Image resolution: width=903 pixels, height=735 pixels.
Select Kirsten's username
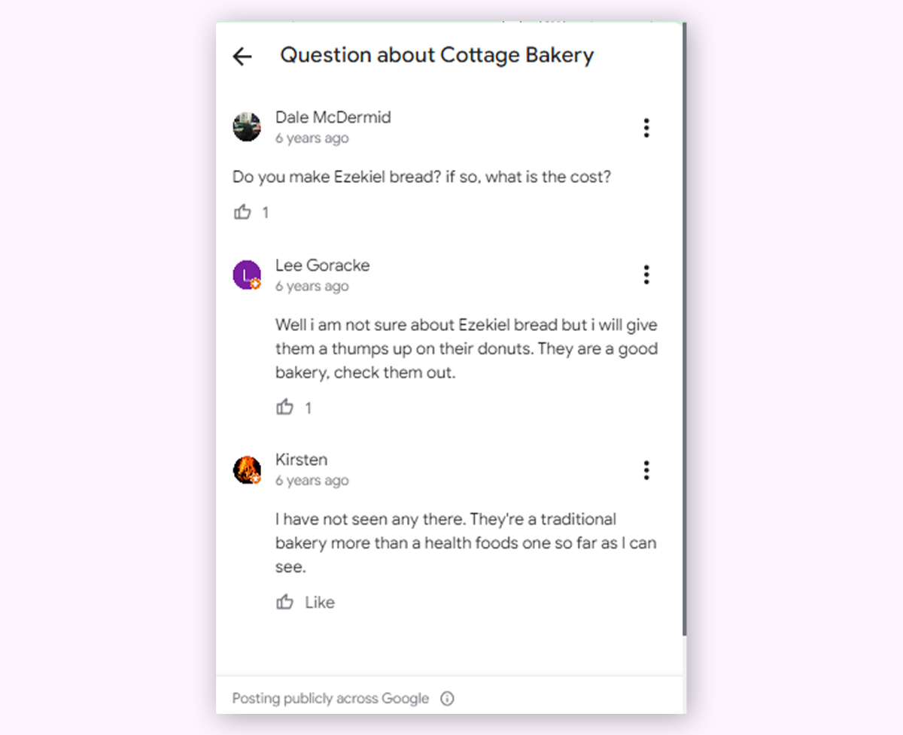301,460
